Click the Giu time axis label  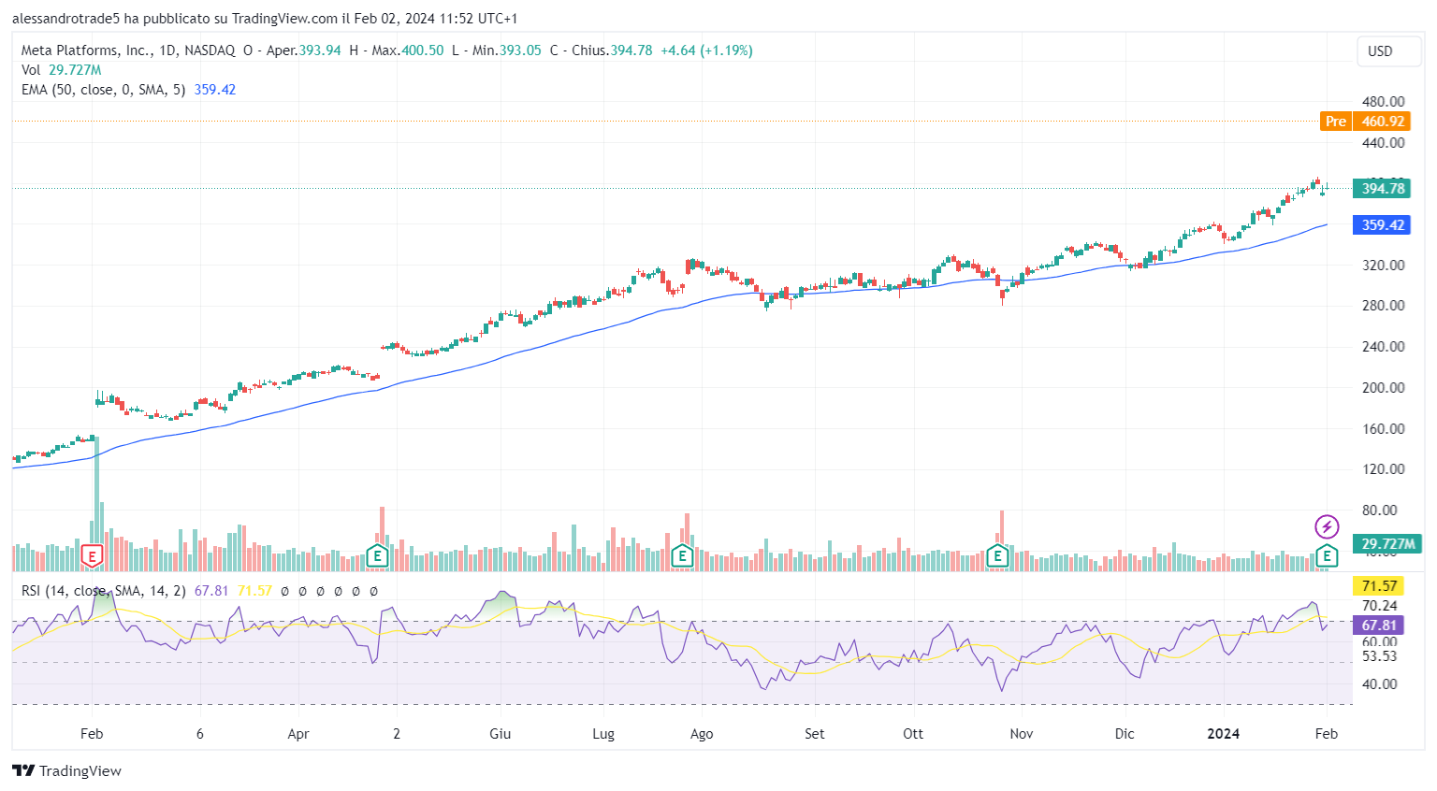click(x=501, y=734)
